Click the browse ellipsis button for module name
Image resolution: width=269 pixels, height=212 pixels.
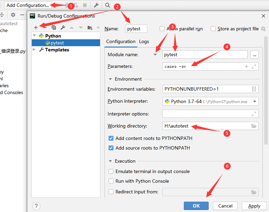click(x=255, y=55)
